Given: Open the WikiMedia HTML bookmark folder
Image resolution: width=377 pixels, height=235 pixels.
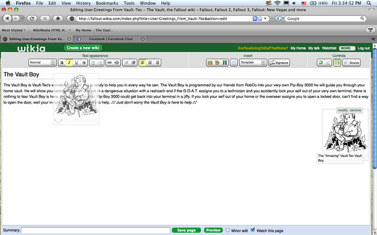Looking at the screenshot, I should coord(52,30).
